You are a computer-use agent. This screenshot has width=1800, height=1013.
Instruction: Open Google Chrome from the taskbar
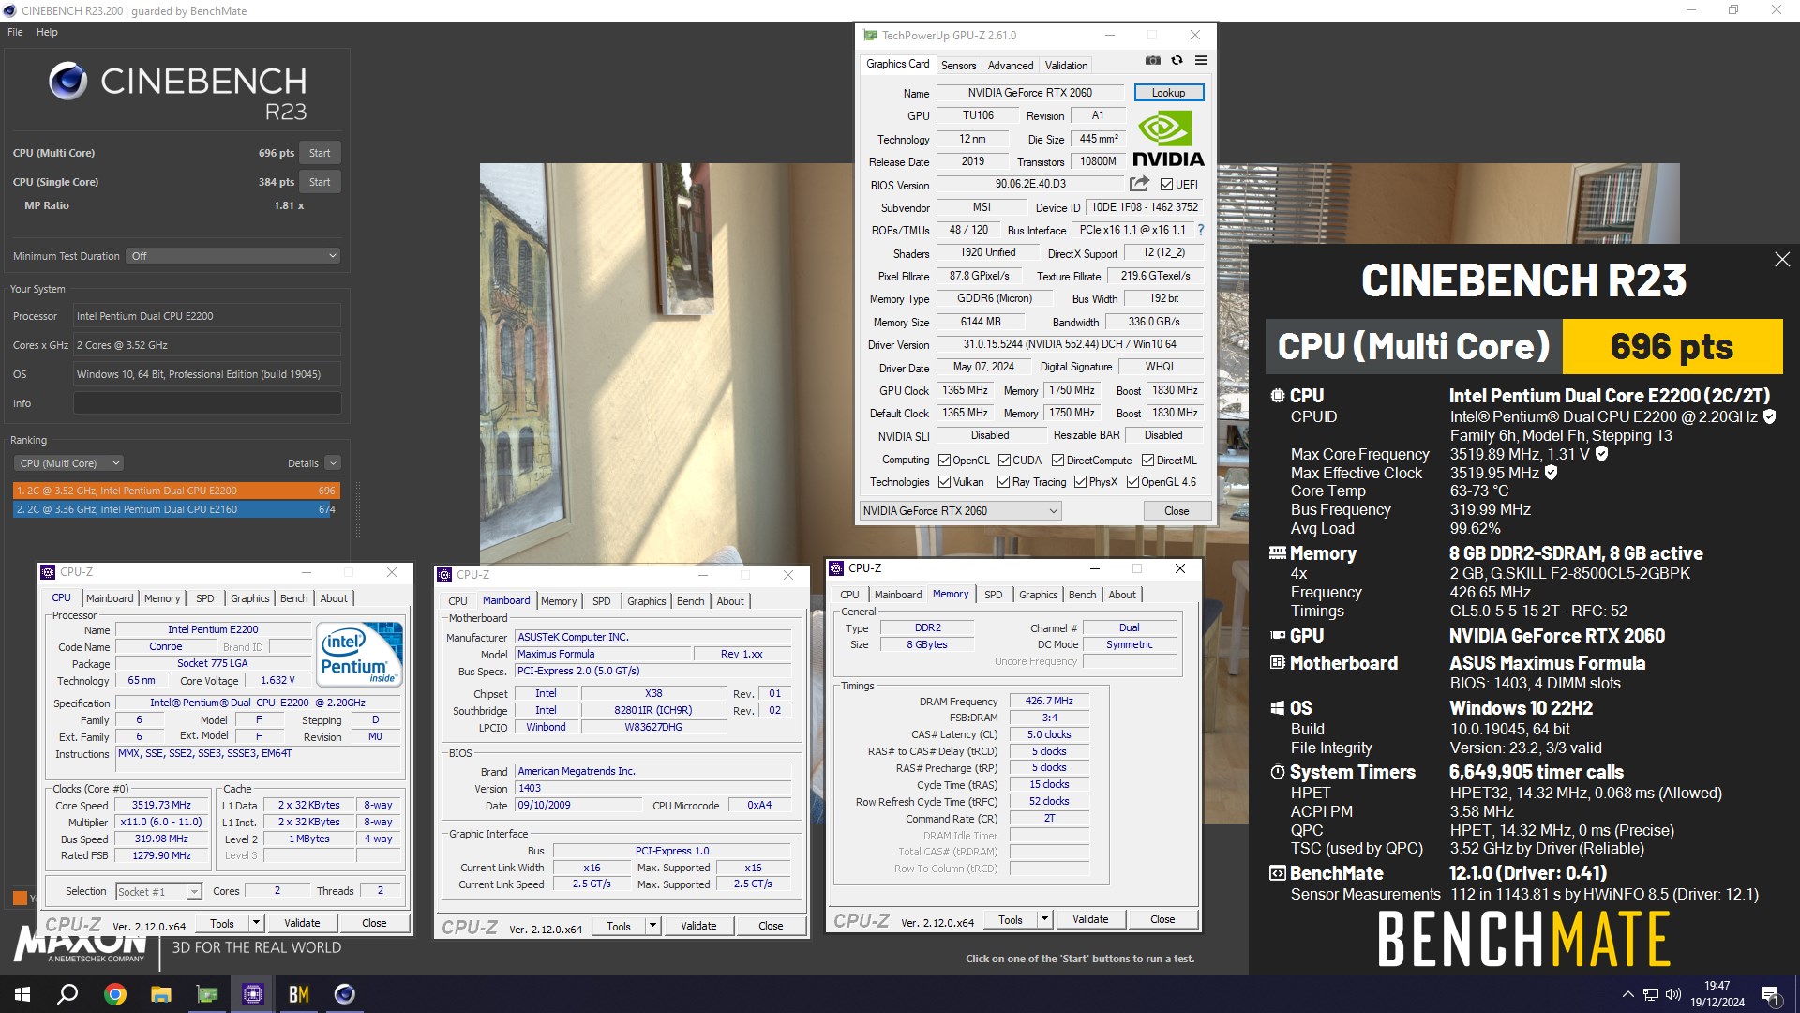114,994
